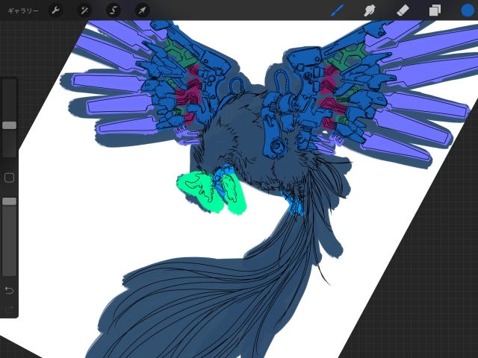Tap the square modify button in sidebar
The image size is (478, 358).
click(9, 178)
